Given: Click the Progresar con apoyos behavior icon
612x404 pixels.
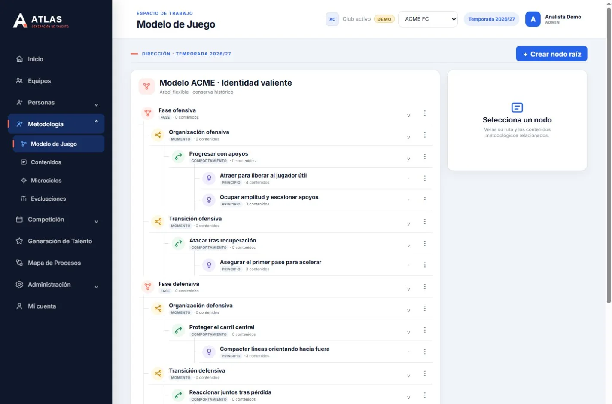Looking at the screenshot, I should pyautogui.click(x=178, y=157).
